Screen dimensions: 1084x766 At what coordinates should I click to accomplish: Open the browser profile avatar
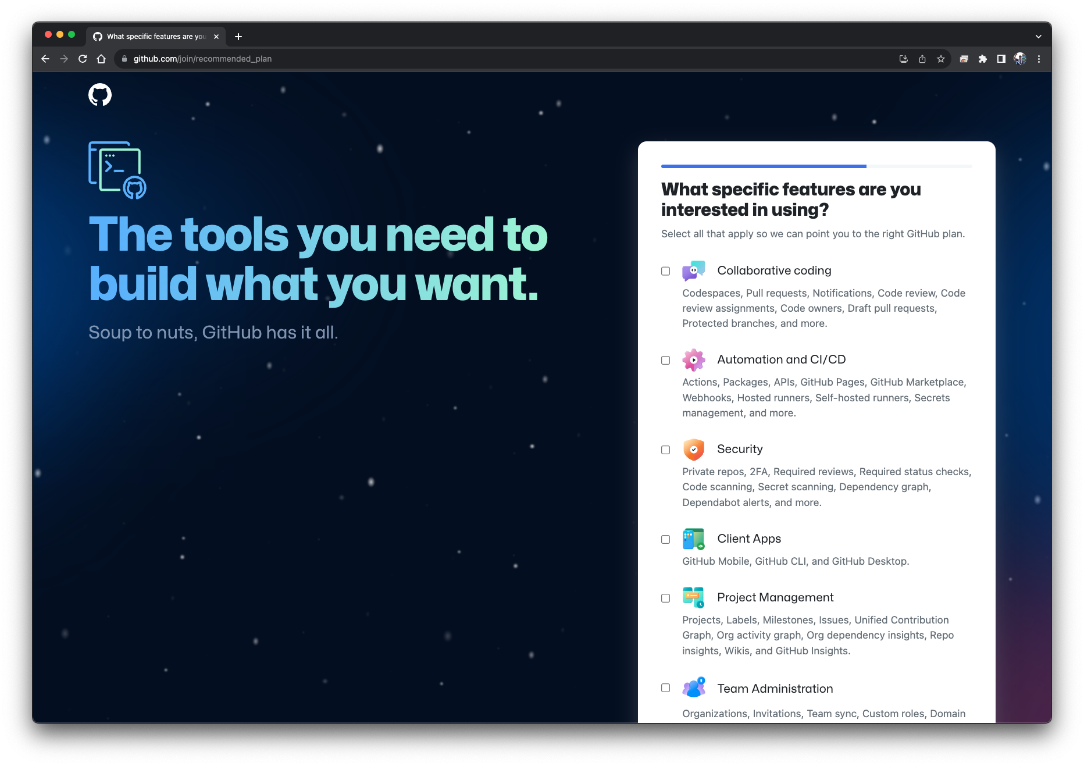tap(1020, 59)
